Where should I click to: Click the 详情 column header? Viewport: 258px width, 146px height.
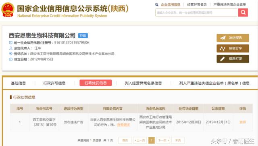243,108
